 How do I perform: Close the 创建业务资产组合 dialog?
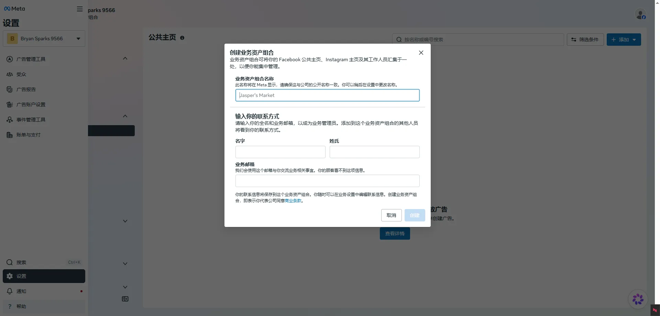click(421, 53)
